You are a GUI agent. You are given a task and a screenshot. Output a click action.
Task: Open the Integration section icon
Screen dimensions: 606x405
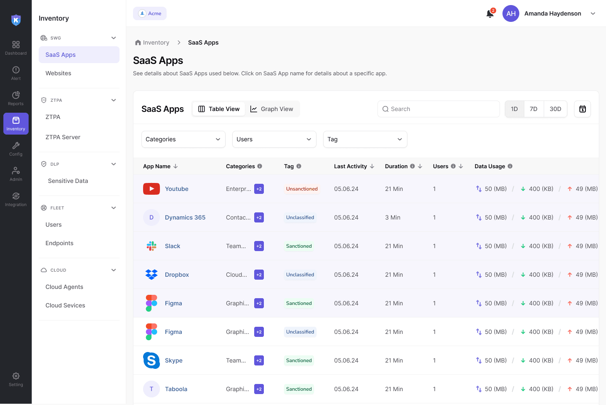click(x=16, y=196)
